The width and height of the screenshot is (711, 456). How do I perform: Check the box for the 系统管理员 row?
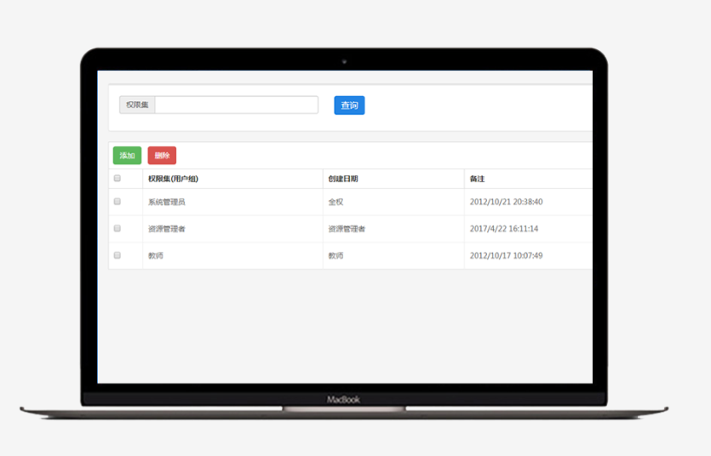point(118,202)
